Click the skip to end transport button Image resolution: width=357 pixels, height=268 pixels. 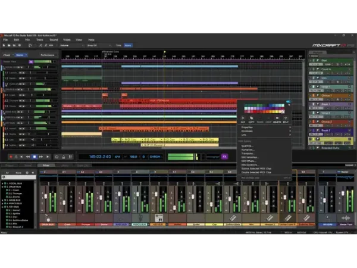coord(48,157)
